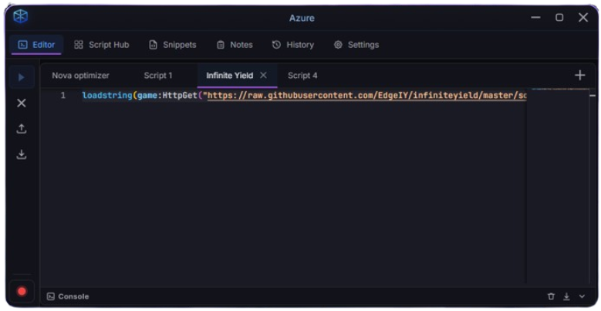Click the HttpGet method in line 1

click(180, 96)
